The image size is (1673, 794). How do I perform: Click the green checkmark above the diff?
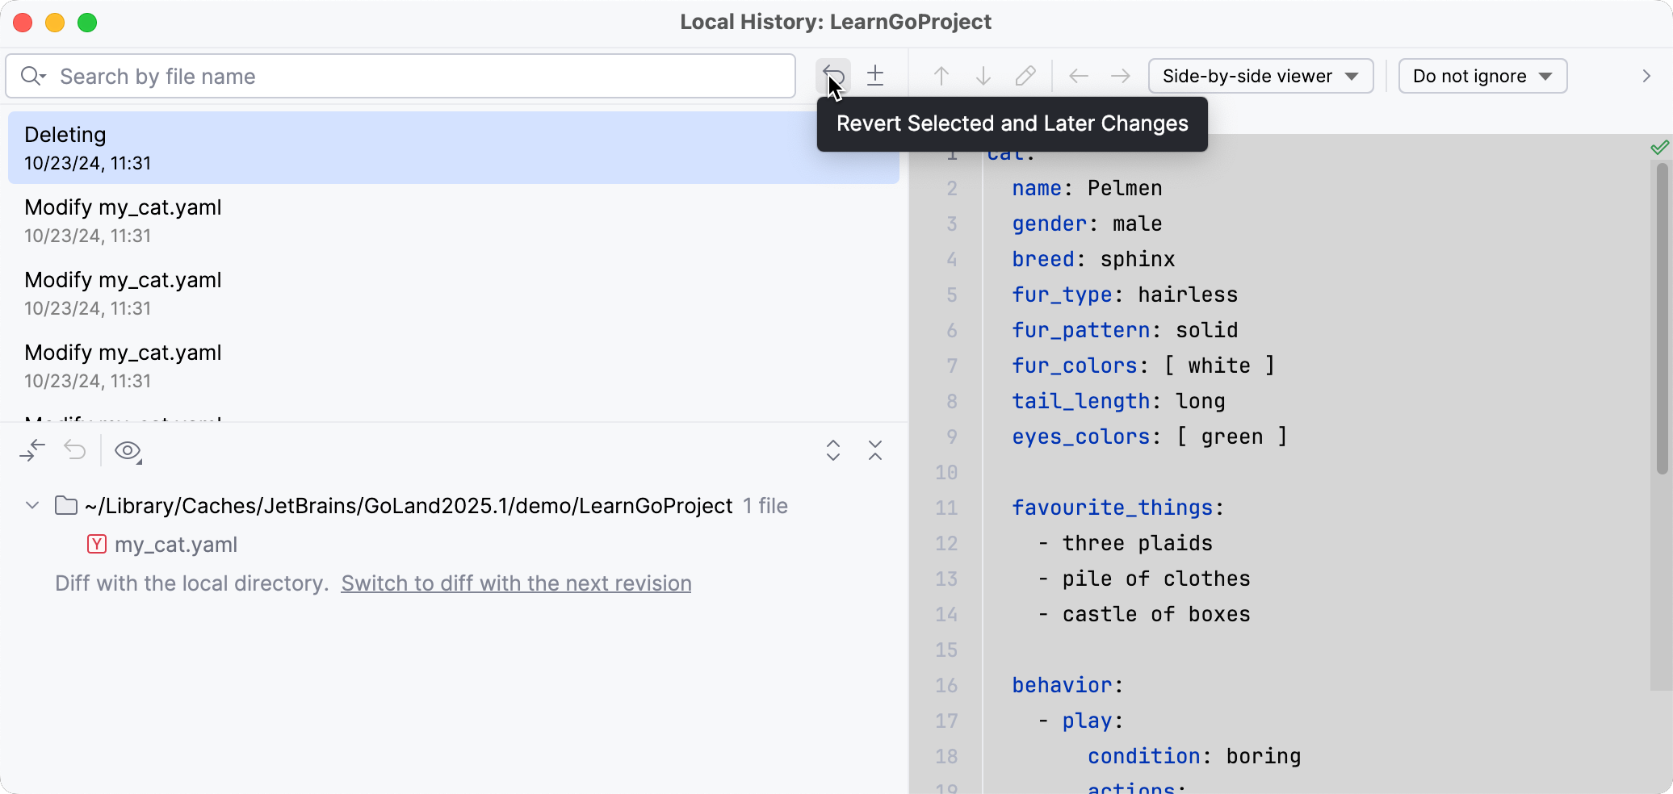pos(1659,147)
